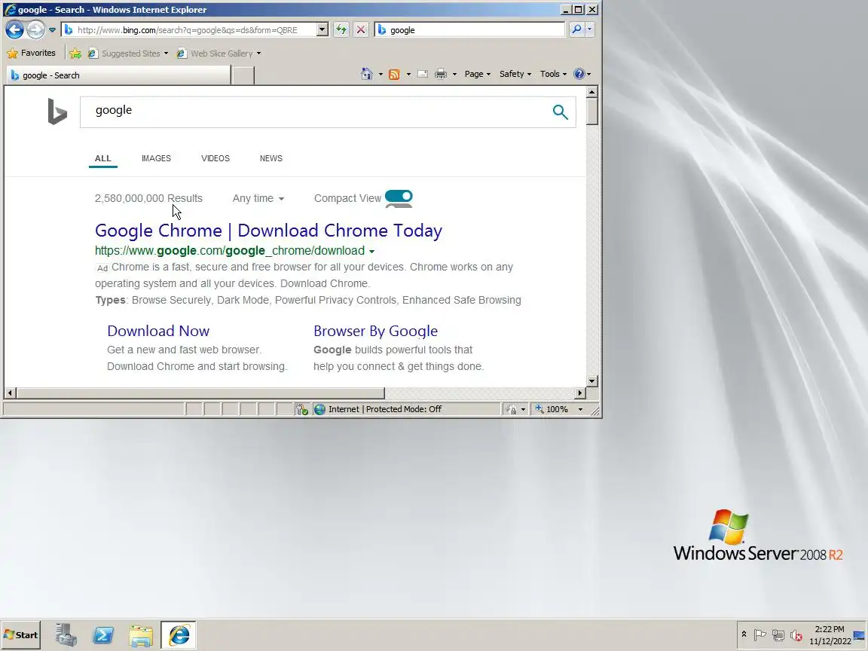Open Suggested Sites in favorites bar
Viewport: 868px width, 651px height.
pyautogui.click(x=128, y=53)
